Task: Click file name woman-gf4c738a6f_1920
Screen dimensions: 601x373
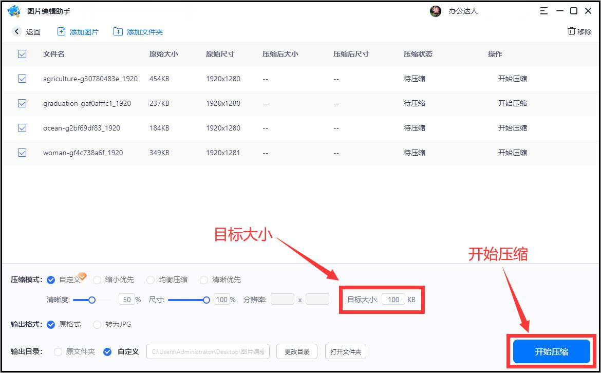Action: pos(83,153)
